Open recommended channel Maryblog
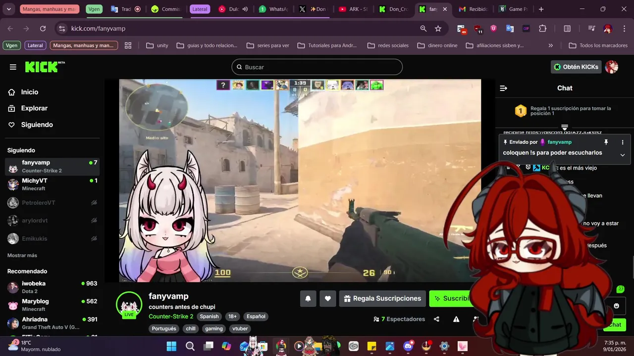 click(52, 305)
